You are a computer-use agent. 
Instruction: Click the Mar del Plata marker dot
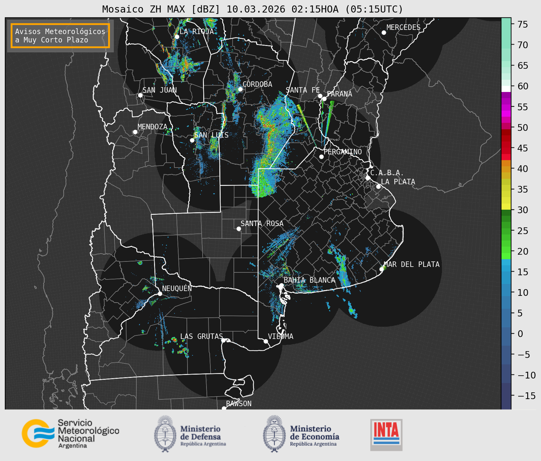click(x=382, y=269)
